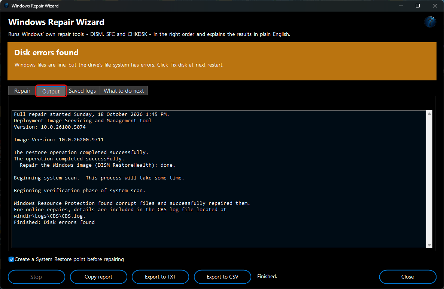The image size is (444, 289).
Task: Click the Windows Repair Wizard title bar app icon
Action: [6, 6]
